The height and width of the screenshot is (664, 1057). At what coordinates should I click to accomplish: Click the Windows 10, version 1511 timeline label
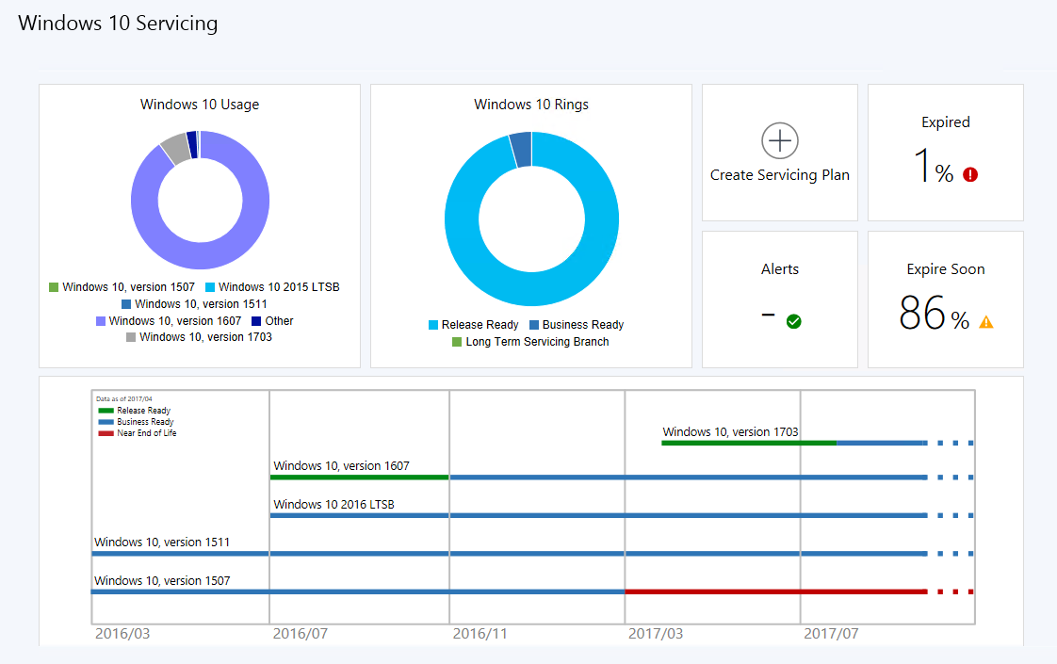point(162,542)
